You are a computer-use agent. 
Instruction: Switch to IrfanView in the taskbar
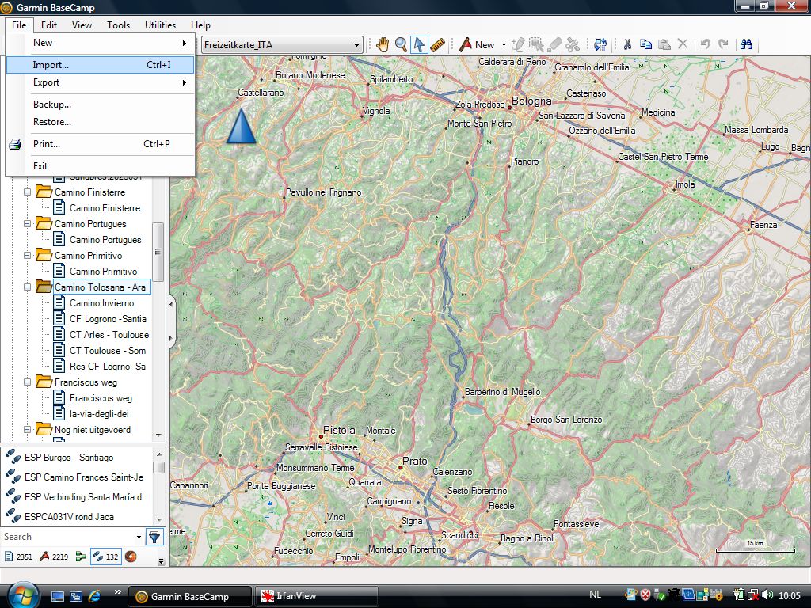[x=315, y=596]
